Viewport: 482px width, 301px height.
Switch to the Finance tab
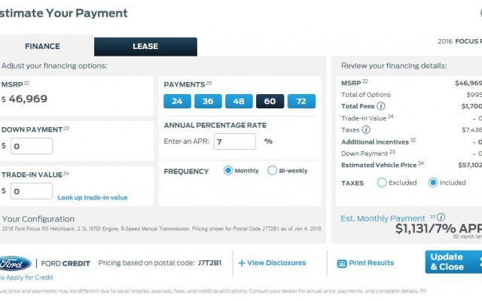tap(42, 46)
